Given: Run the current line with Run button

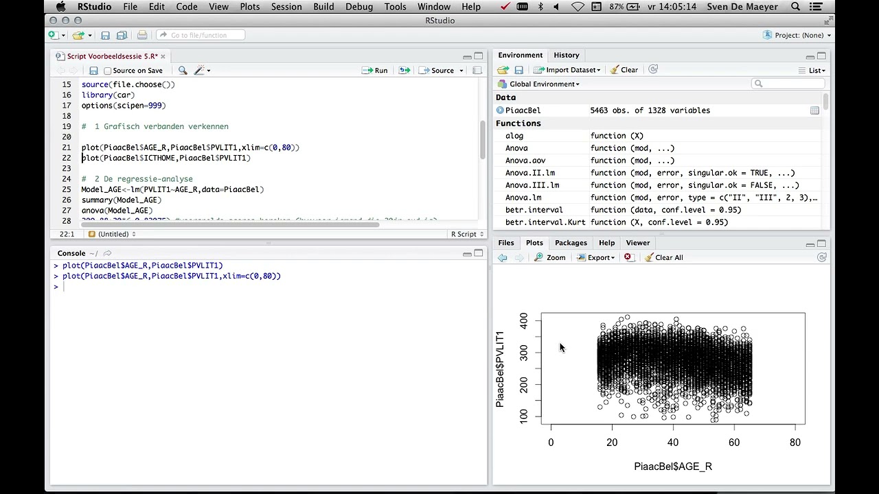Looking at the screenshot, I should (x=375, y=70).
